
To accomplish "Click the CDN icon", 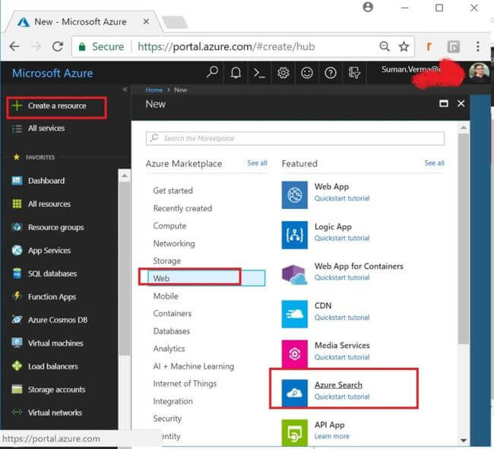I will pos(295,314).
